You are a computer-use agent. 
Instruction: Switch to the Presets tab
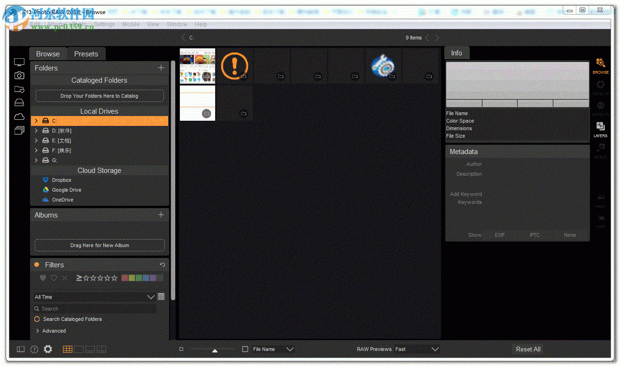[86, 54]
